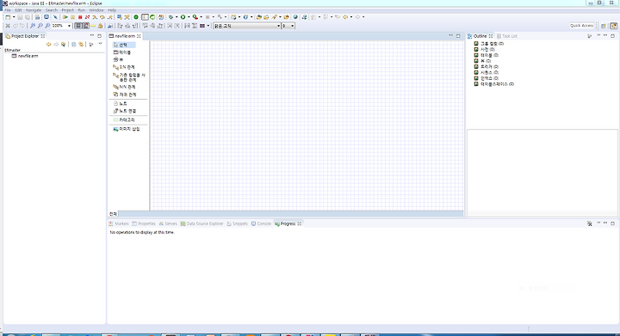
Task: Select 시퀀스 (0) in the Outline
Action: tap(486, 72)
